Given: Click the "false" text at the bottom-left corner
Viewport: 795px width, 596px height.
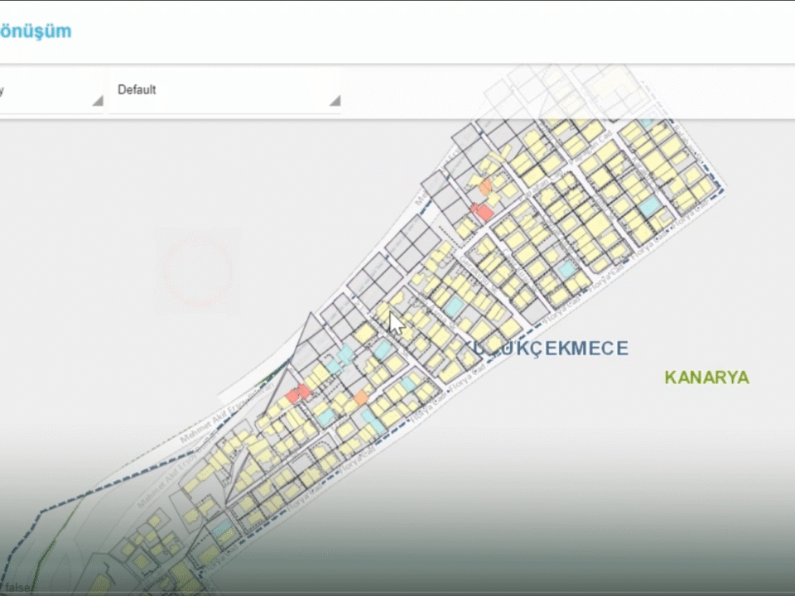Looking at the screenshot, I should point(15,588).
